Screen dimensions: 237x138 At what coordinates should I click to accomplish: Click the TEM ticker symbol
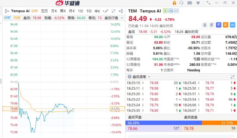pos(132,11)
